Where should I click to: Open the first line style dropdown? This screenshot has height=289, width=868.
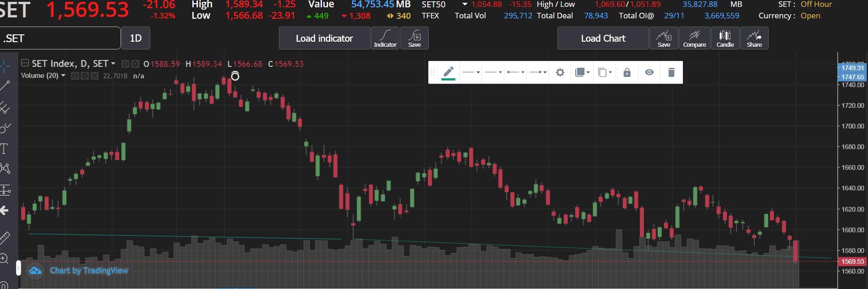coord(471,72)
